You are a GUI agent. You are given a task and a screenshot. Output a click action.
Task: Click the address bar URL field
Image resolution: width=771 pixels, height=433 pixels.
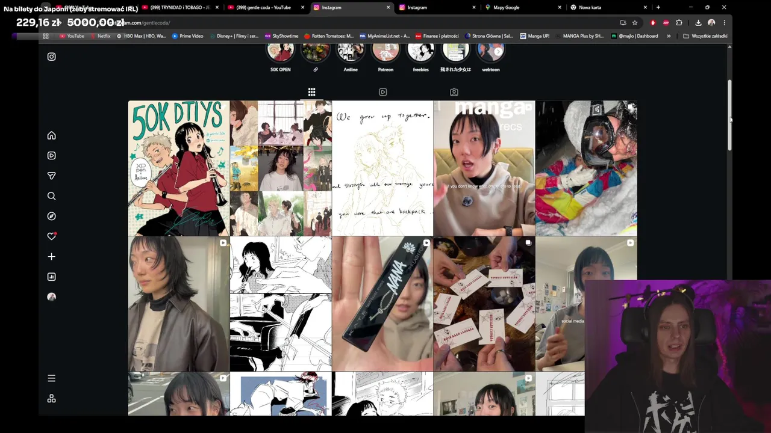point(361,23)
